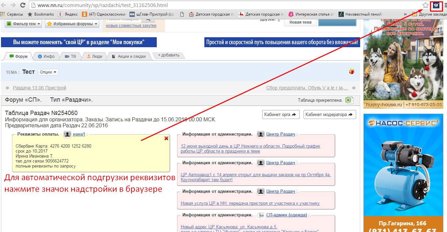Click the ЦР change notice in Мои покупки banner

tap(79, 42)
